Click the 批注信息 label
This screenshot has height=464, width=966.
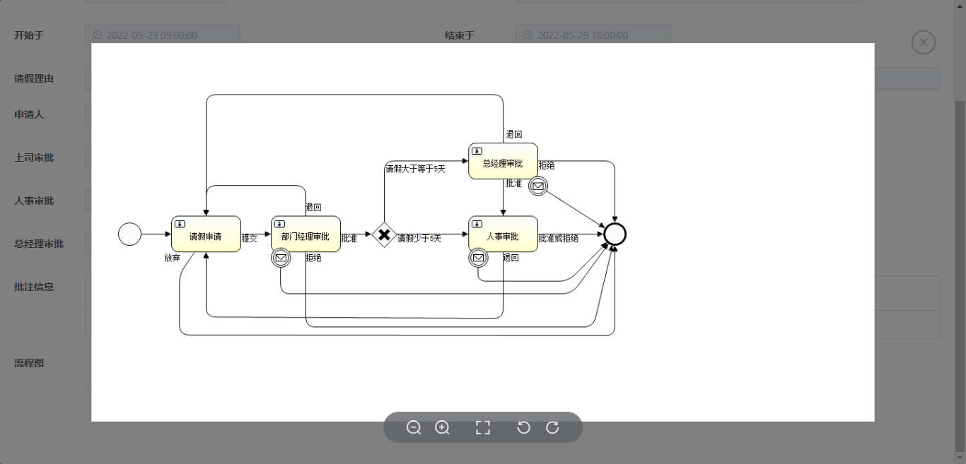point(34,287)
